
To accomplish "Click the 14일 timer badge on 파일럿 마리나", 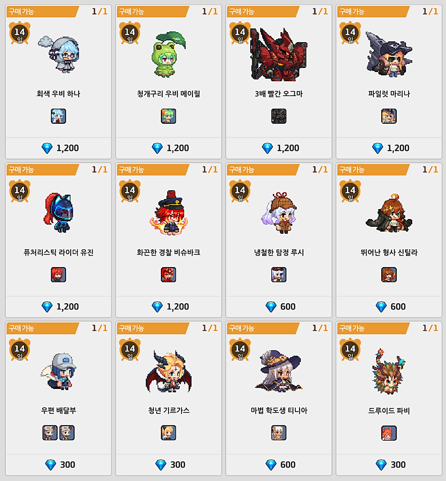I will coord(350,33).
